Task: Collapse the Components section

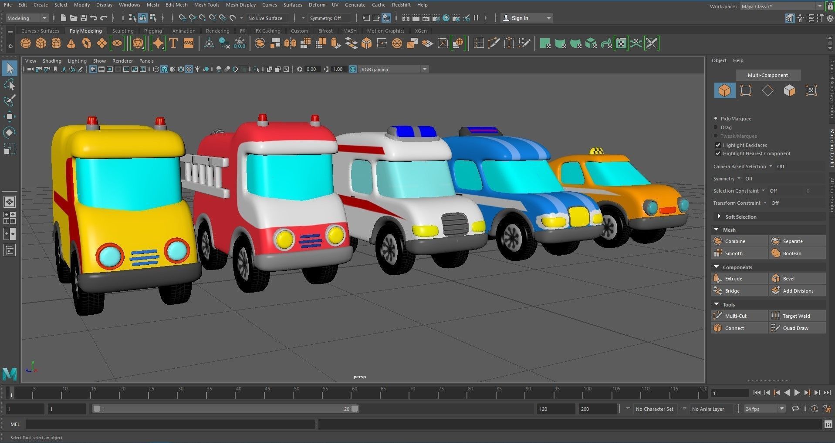Action: coord(768,267)
